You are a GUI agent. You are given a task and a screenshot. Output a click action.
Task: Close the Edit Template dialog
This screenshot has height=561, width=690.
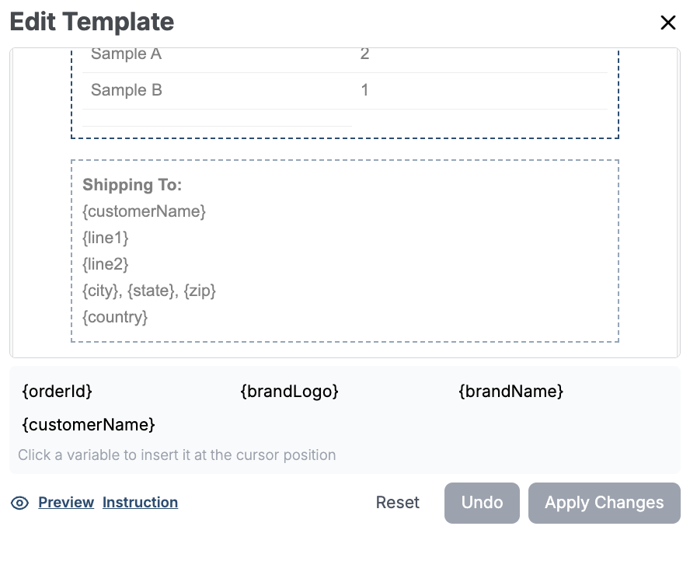667,23
